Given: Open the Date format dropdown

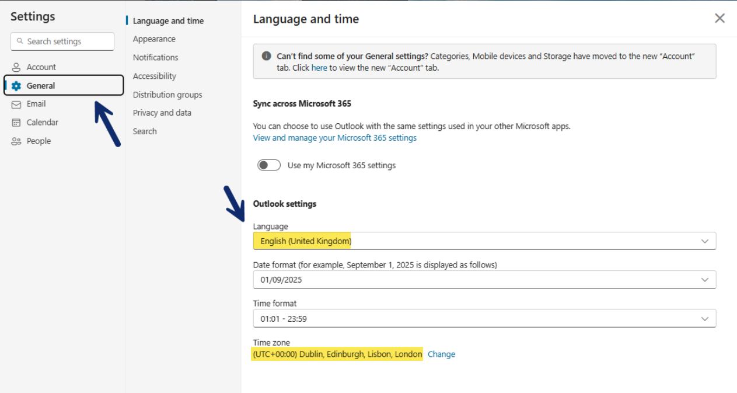Looking at the screenshot, I should [x=484, y=280].
